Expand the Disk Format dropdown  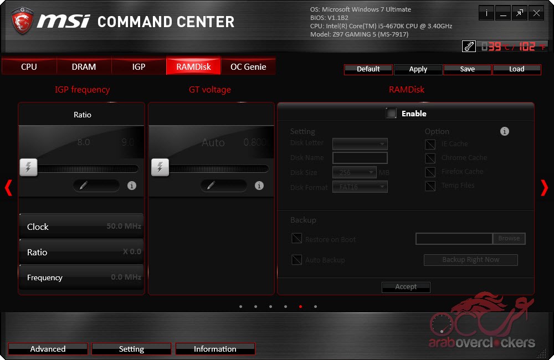360,187
